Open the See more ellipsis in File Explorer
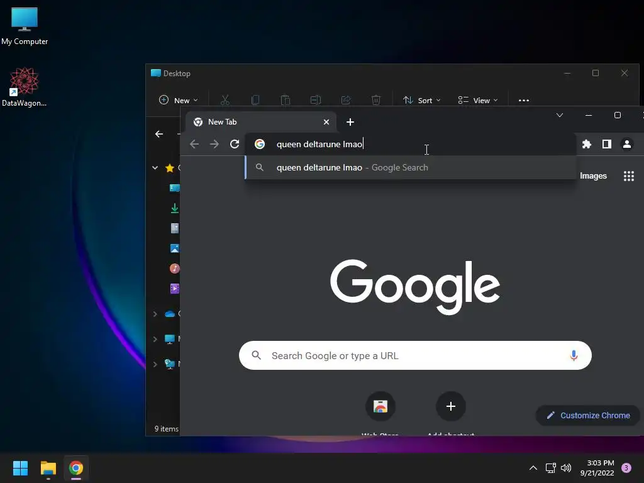Screen dimensions: 644x483 [x=524, y=100]
